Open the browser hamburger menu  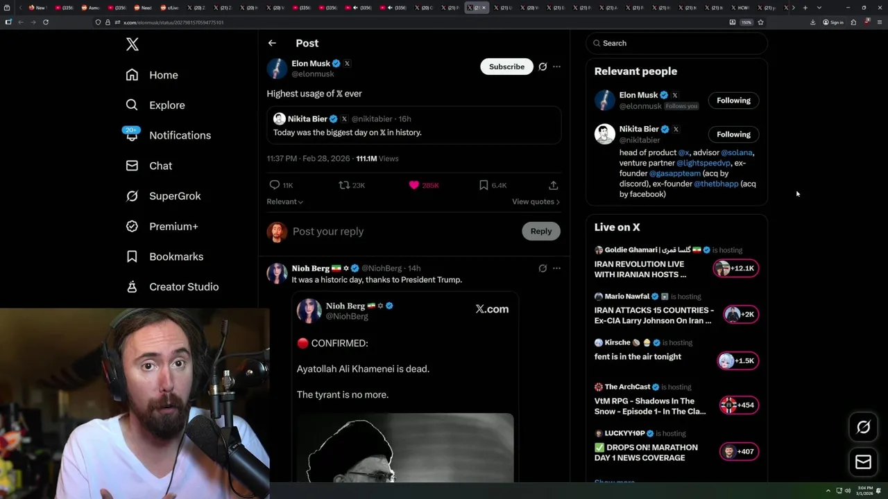click(x=880, y=22)
